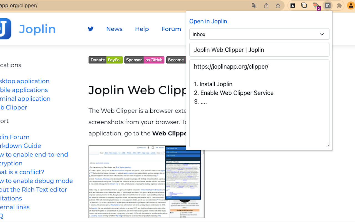Click the share icon in the toolbar
Image resolution: width=355 pixels, height=222 pixels.
[x=266, y=5]
